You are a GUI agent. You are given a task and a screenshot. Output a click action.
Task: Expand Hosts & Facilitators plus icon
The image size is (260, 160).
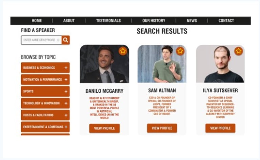[x=66, y=115]
